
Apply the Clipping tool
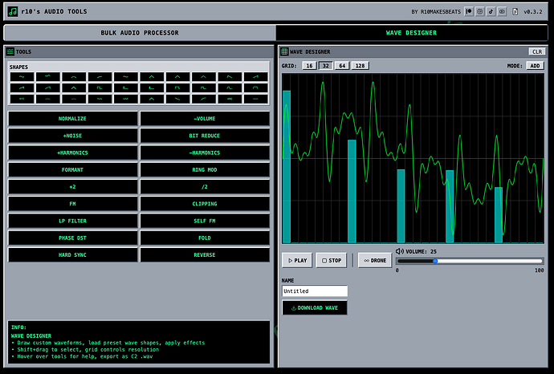[x=205, y=204]
